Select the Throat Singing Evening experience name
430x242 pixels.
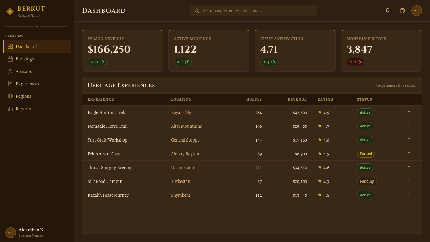click(x=110, y=167)
